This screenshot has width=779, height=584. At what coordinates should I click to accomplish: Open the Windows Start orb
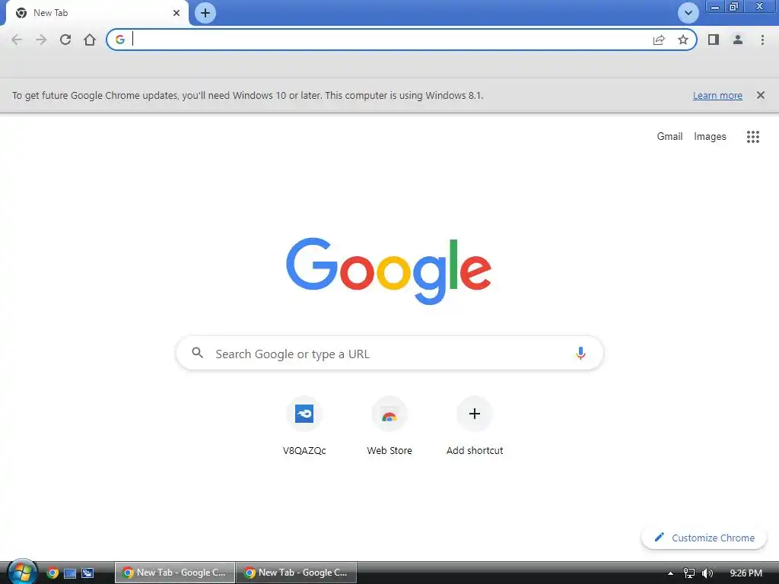pos(22,572)
